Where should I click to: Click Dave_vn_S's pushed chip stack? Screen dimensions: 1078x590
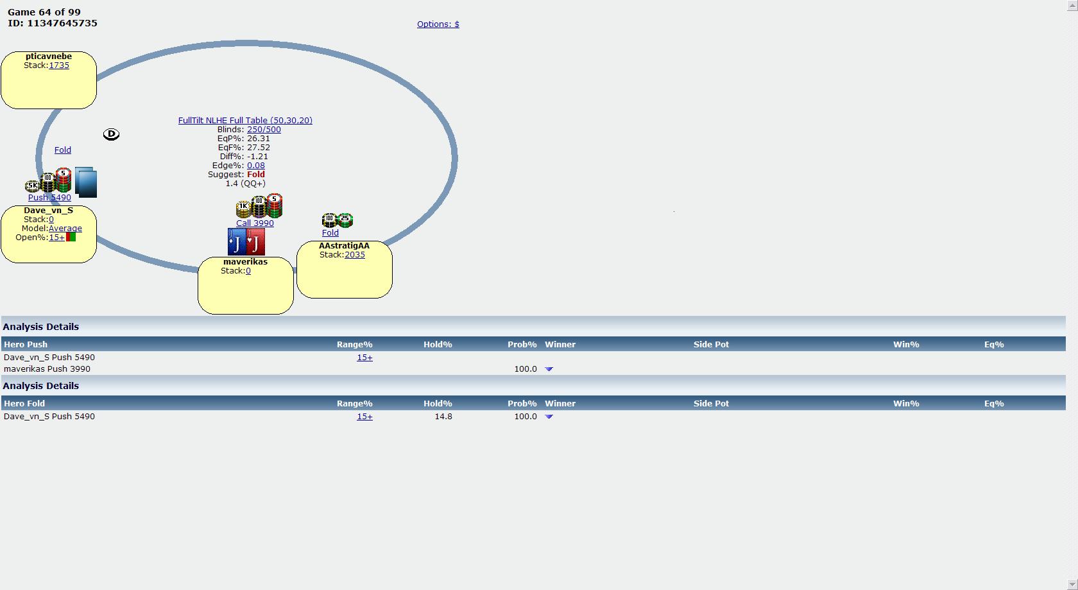49,182
